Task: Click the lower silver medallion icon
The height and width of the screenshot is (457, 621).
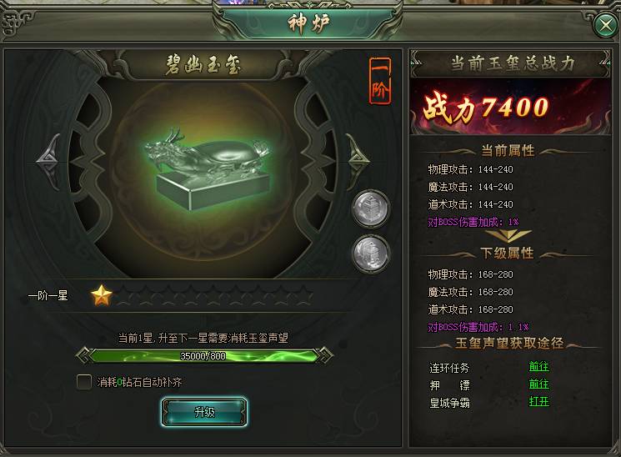Action: (371, 254)
